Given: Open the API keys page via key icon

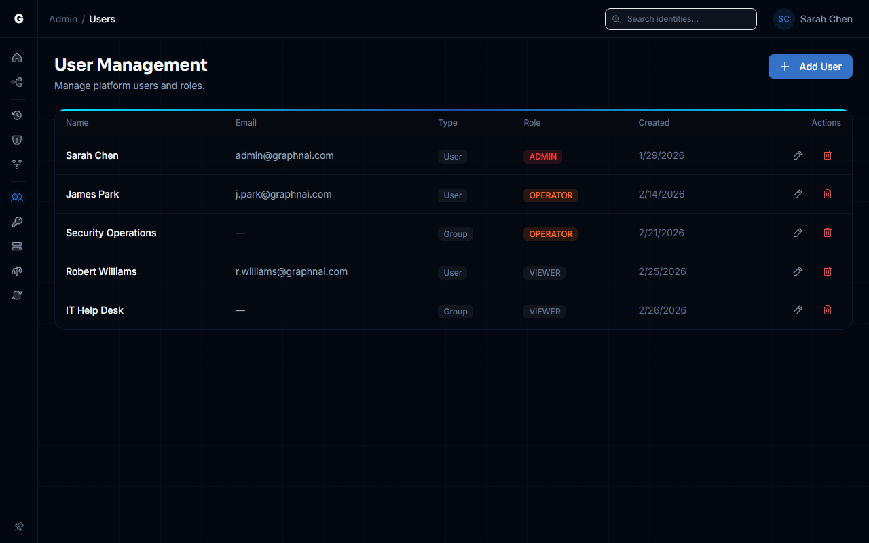Looking at the screenshot, I should 17,222.
